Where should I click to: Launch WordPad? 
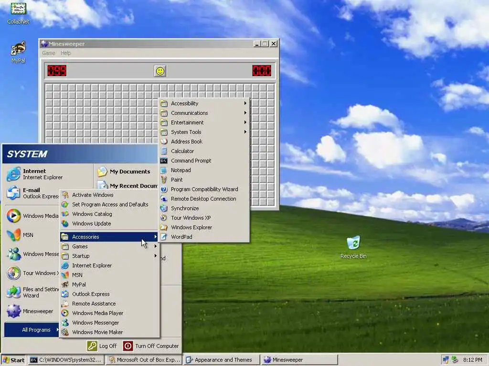pos(204,237)
